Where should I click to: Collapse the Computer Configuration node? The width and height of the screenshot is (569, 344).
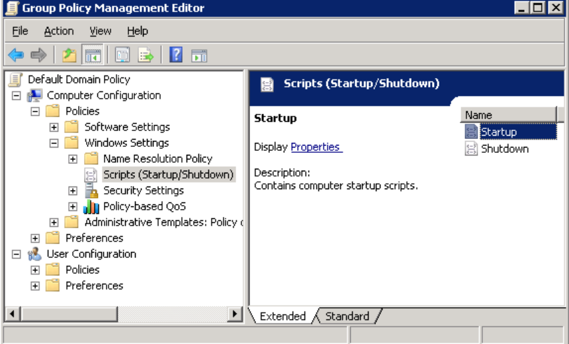point(17,96)
